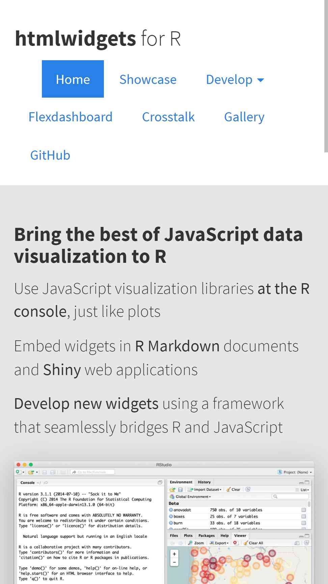
Task: Visit the Flexdashboard link
Action: coord(70,117)
